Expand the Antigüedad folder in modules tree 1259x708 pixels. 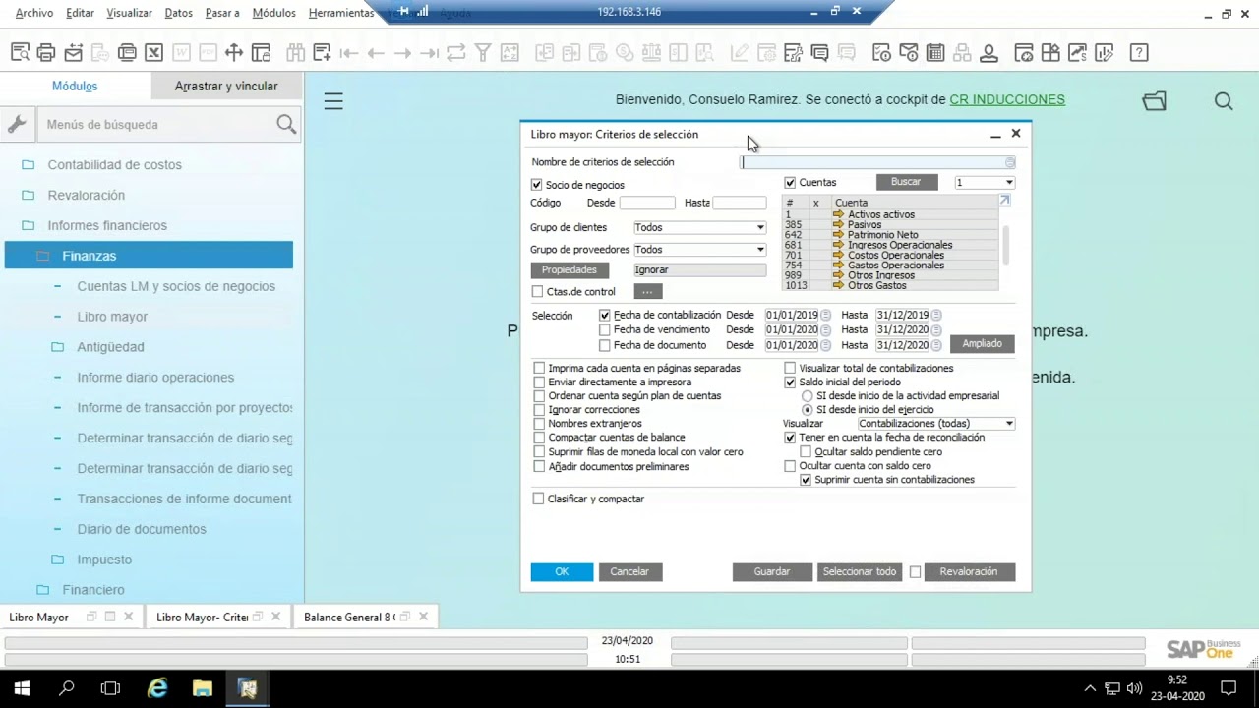coord(58,347)
